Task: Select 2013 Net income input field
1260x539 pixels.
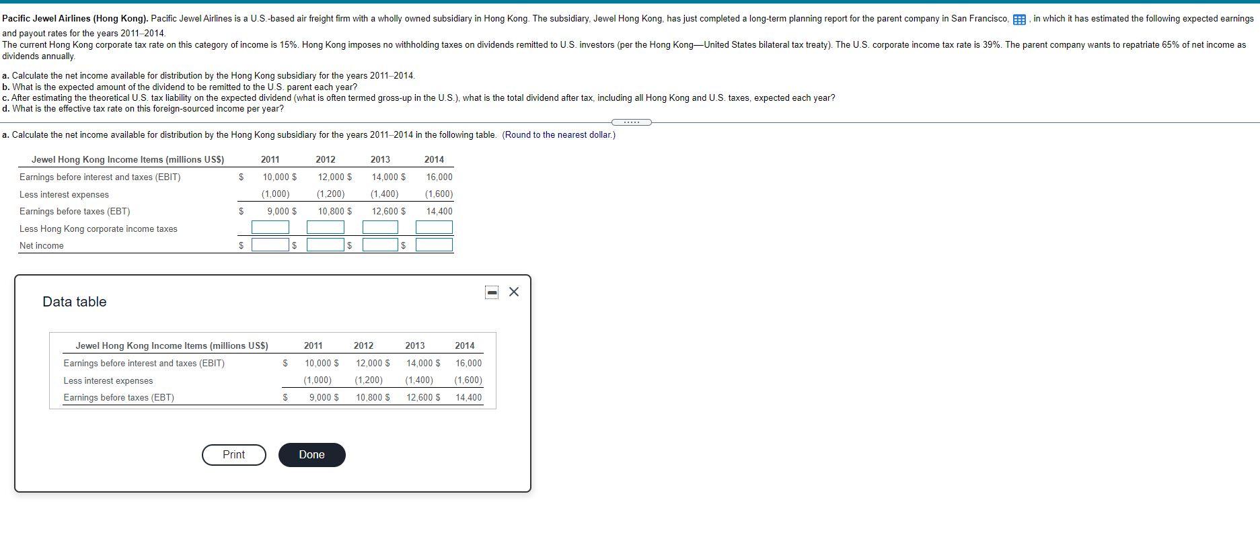Action: tap(380, 245)
